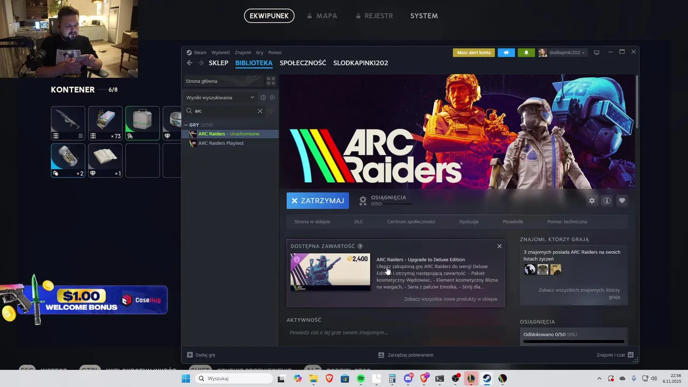Switch Steam to Big Picture mode icon
The width and height of the screenshot is (688, 387).
tap(597, 53)
